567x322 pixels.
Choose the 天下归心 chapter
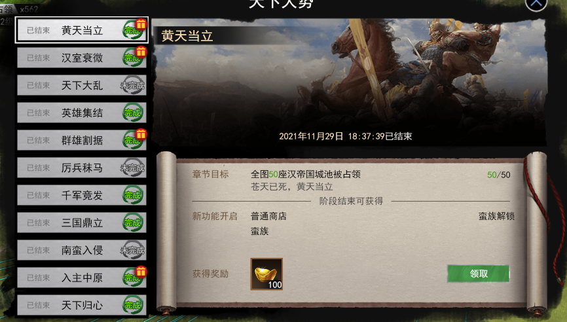82,305
